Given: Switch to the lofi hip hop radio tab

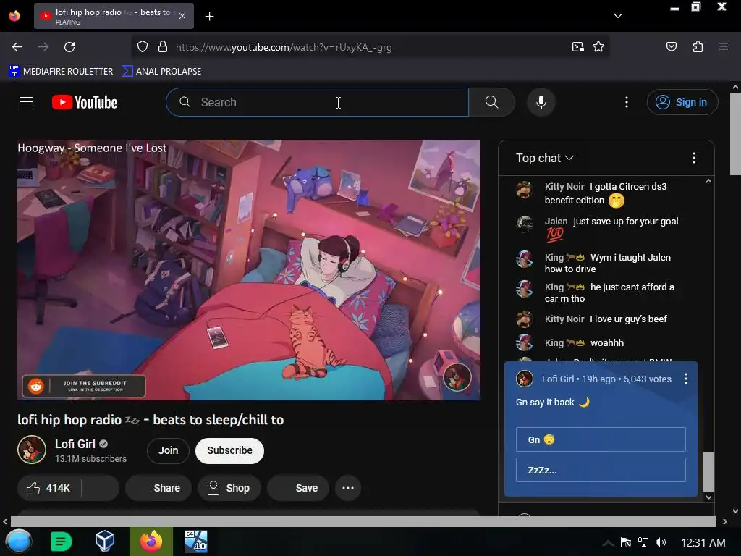Looking at the screenshot, I should pos(114,16).
